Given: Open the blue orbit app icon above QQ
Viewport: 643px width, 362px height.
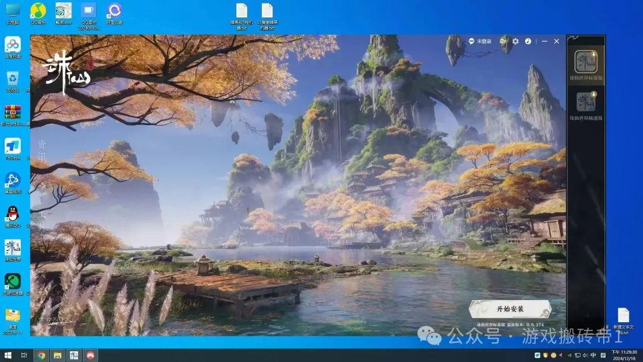Looking at the screenshot, I should pyautogui.click(x=13, y=183).
